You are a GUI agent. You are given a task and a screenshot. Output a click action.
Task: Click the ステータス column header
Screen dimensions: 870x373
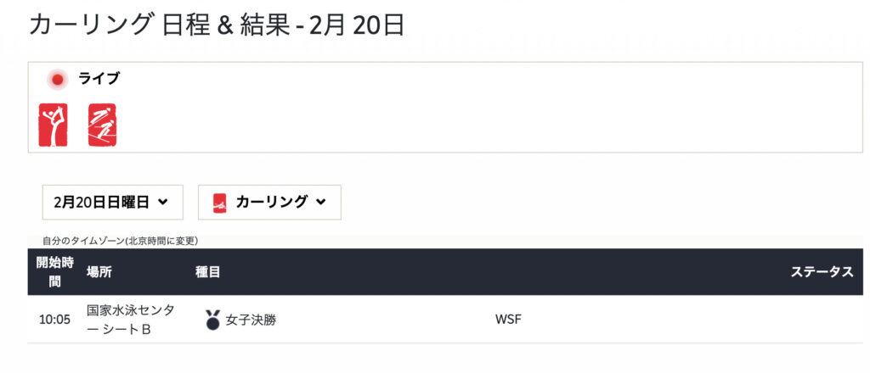coord(822,272)
